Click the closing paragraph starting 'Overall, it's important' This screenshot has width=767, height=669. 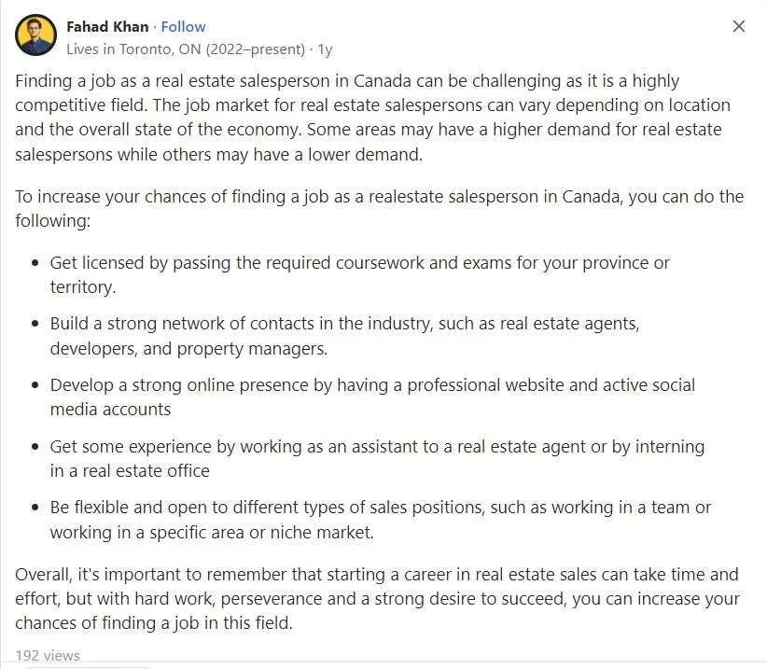[x=377, y=598]
